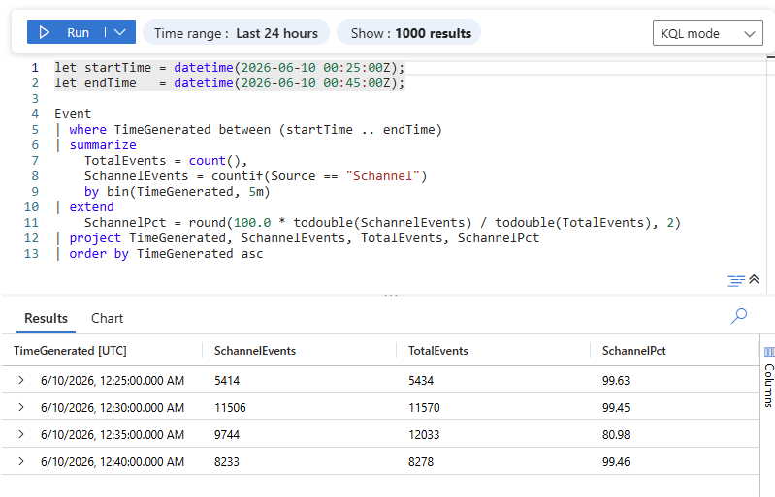The width and height of the screenshot is (775, 497).
Task: Select the SchannelPct value 99.45
Action: point(616,408)
